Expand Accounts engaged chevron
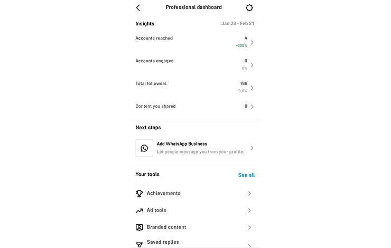 tap(252, 65)
